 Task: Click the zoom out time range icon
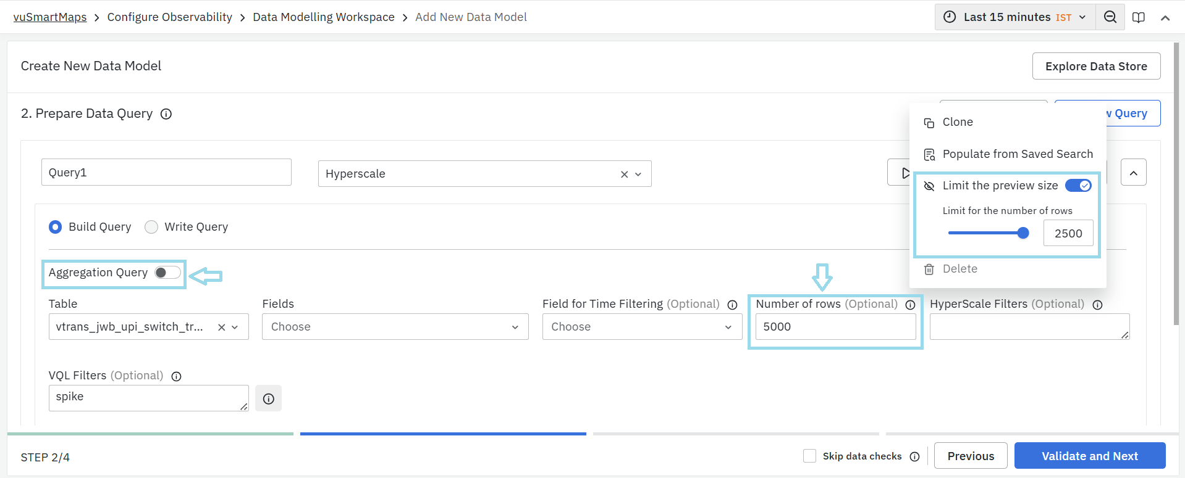coord(1110,17)
